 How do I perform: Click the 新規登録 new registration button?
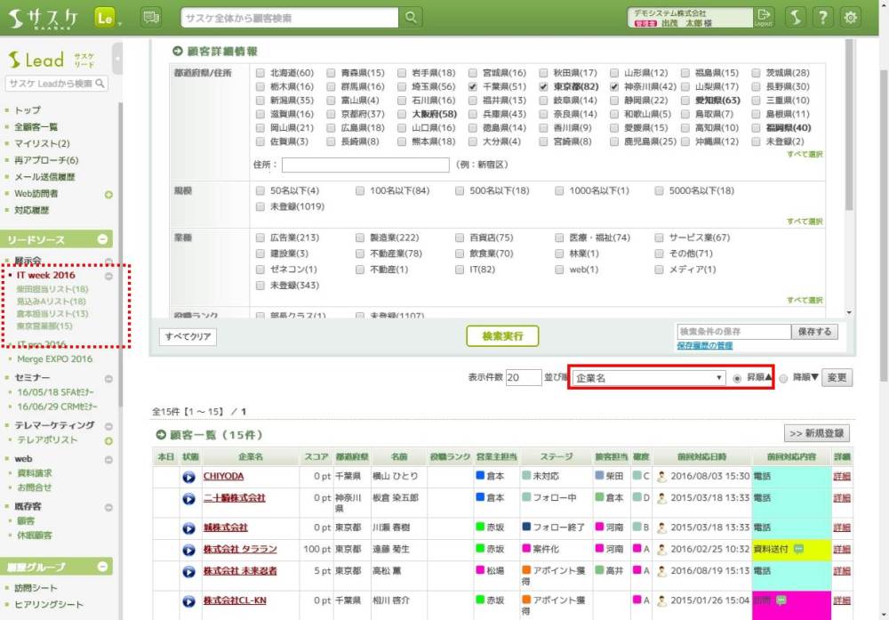pyautogui.click(x=816, y=433)
